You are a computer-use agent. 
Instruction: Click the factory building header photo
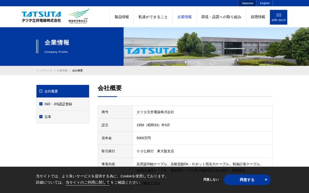216,46
